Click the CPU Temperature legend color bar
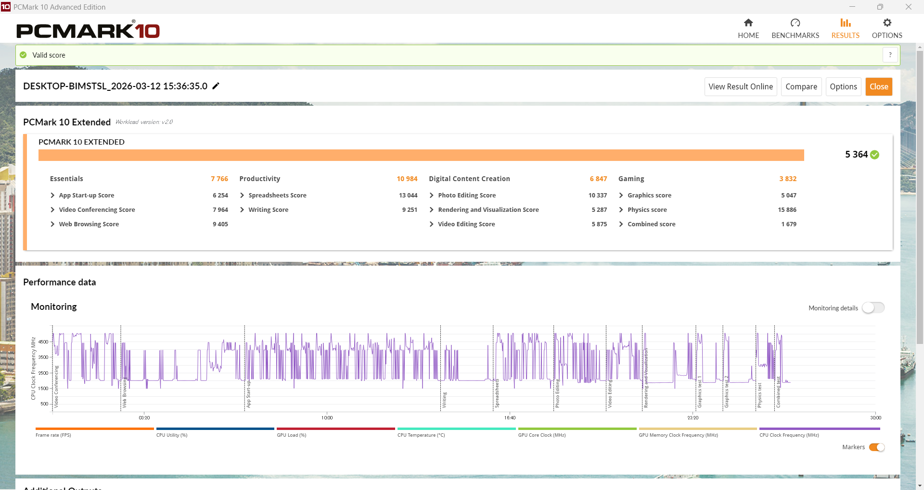This screenshot has width=924, height=490. point(456,429)
